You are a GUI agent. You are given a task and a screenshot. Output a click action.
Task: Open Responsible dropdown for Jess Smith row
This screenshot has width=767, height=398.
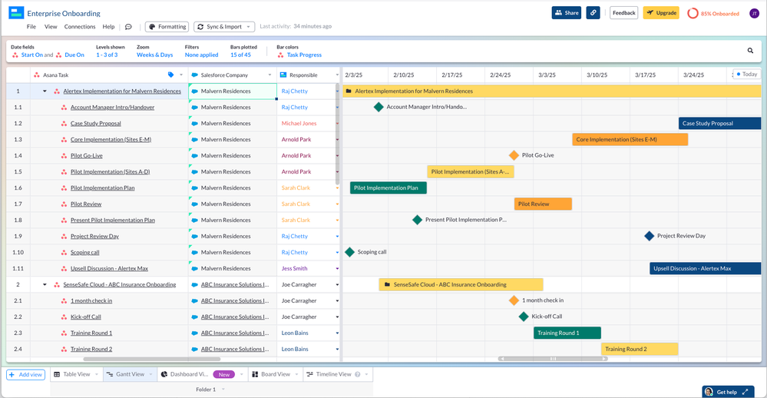point(337,268)
